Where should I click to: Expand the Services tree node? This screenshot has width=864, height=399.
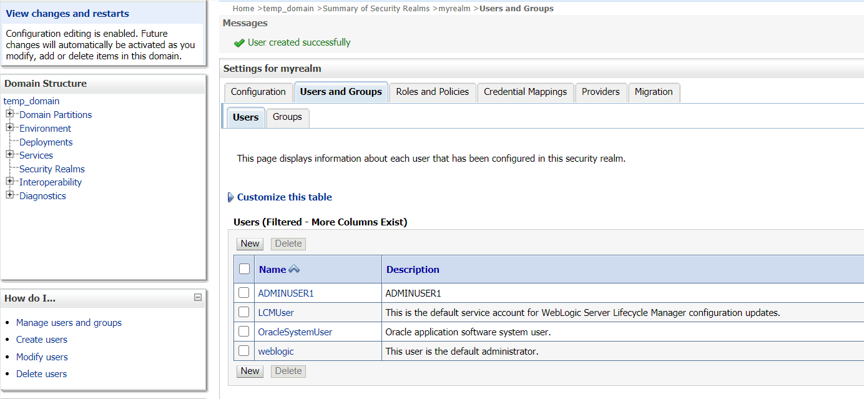pyautogui.click(x=10, y=154)
